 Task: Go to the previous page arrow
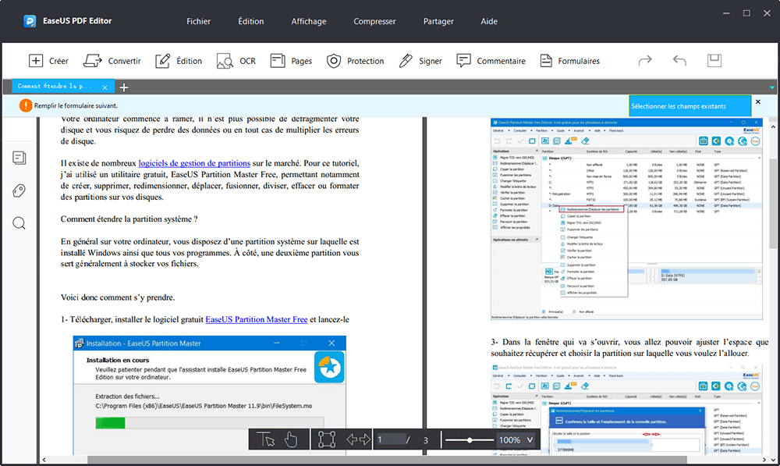tap(352, 439)
